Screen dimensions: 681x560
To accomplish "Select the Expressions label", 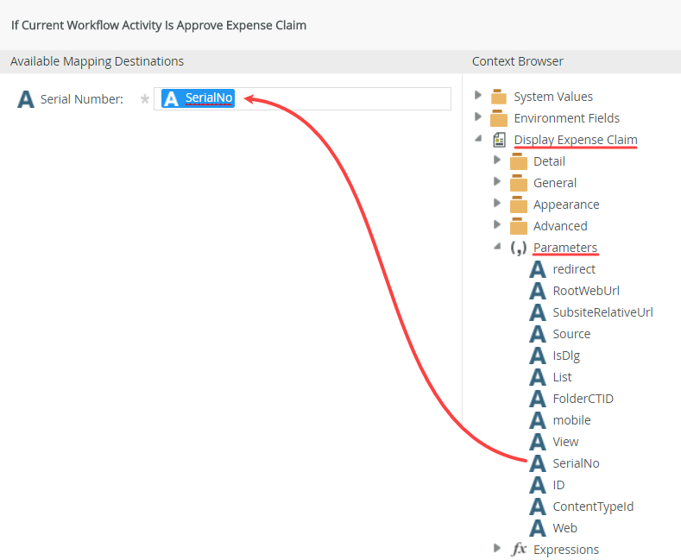I will coord(566,550).
